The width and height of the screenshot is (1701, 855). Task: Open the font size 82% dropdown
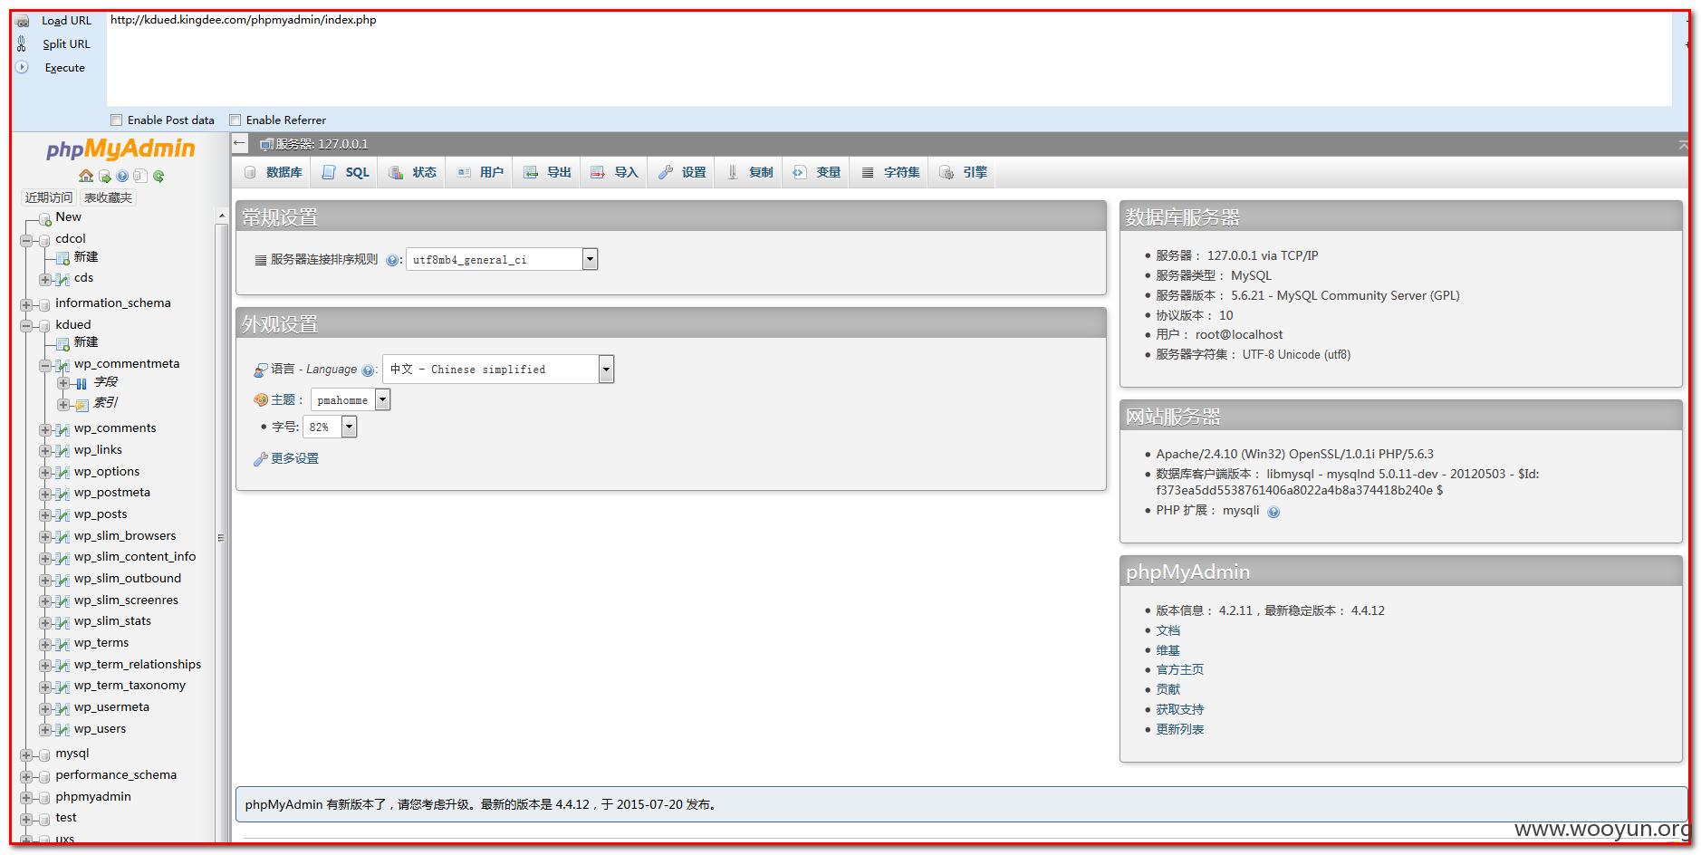[x=330, y=427]
